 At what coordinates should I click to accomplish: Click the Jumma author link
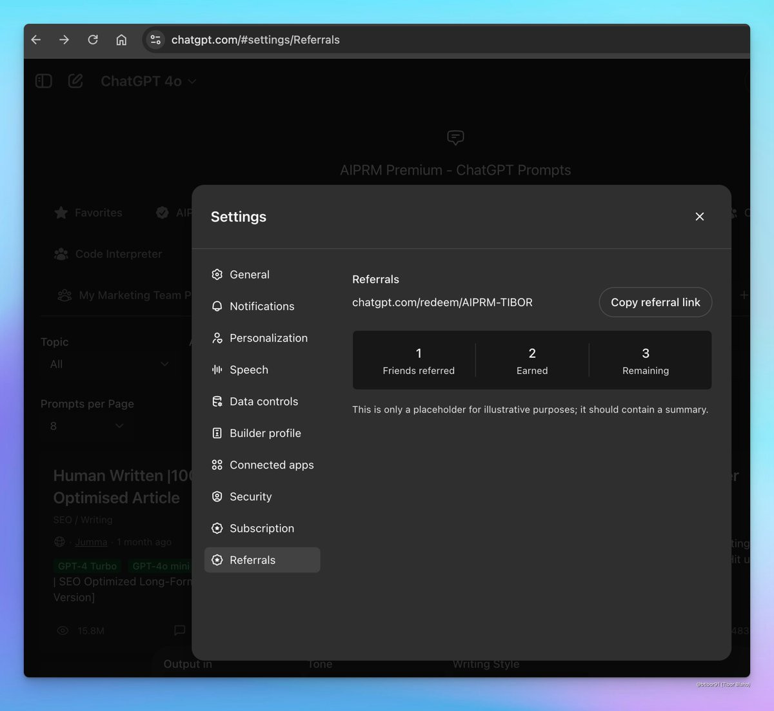[x=91, y=542]
